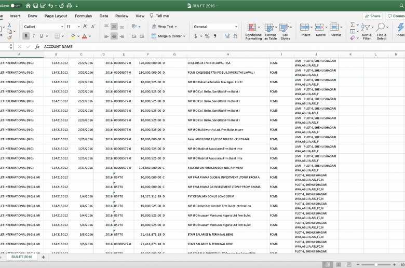The image size is (405, 268).
Task: Align cell content to bottom
Action: click(x=122, y=26)
